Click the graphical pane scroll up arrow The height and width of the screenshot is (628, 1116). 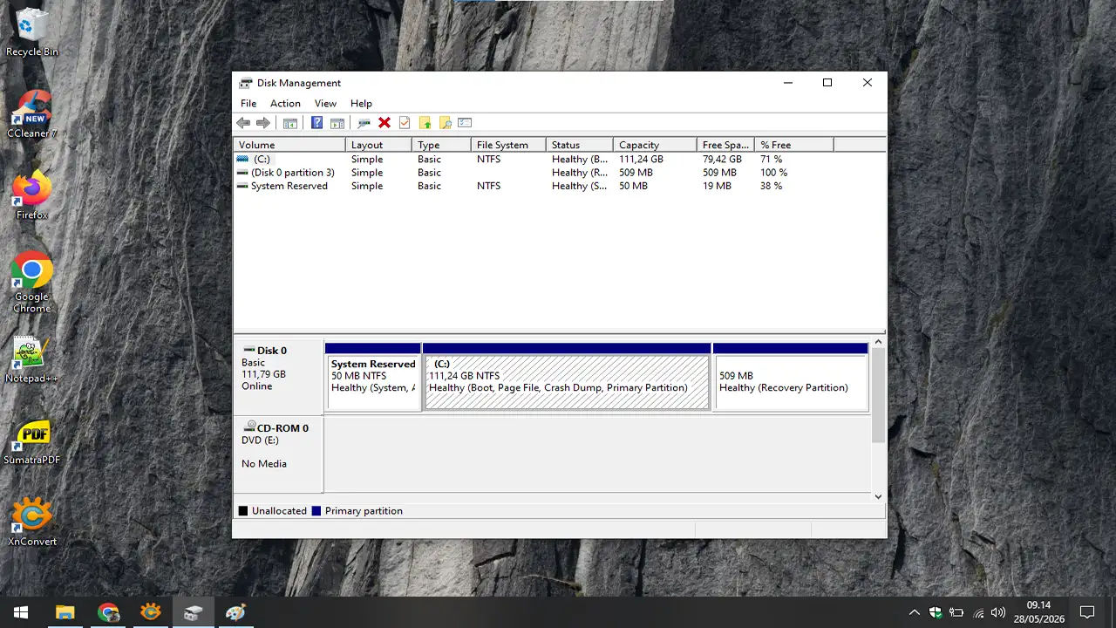[878, 343]
